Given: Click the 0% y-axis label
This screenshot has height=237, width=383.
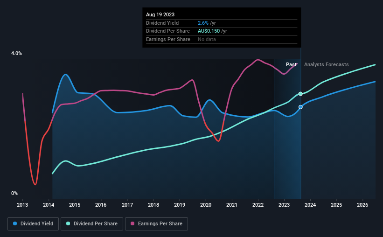Looking at the screenshot, I should click(14, 193).
